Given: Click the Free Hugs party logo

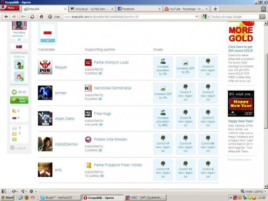Looking at the screenshot, I should [88, 114].
